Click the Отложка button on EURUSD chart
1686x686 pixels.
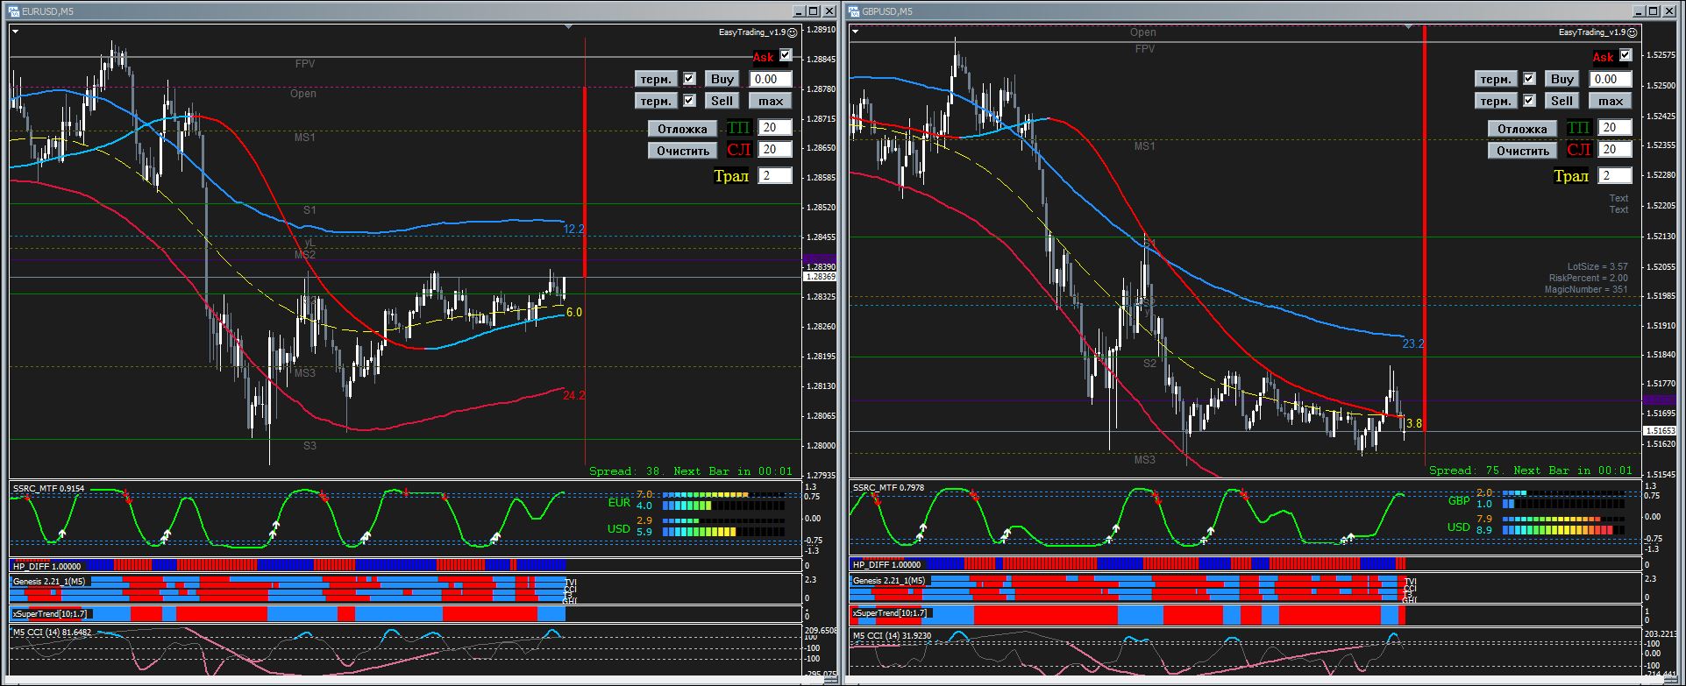pos(682,129)
